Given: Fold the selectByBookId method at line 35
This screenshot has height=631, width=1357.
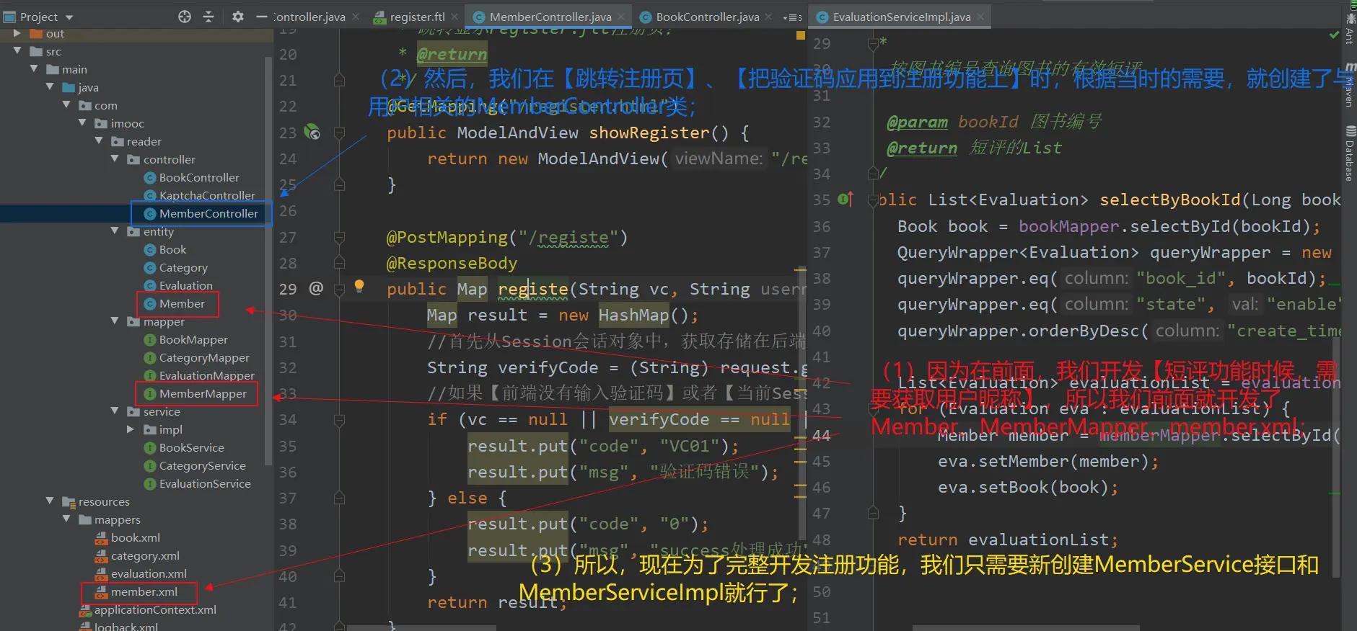Looking at the screenshot, I should tap(873, 200).
